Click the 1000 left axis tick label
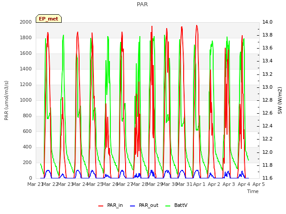286x214 pixels. (x=26, y=100)
